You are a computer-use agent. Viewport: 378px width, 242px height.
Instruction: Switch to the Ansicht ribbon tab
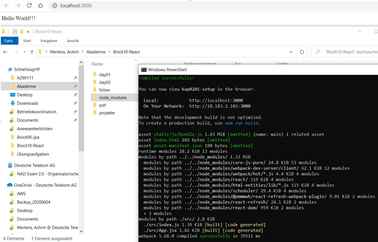click(73, 41)
